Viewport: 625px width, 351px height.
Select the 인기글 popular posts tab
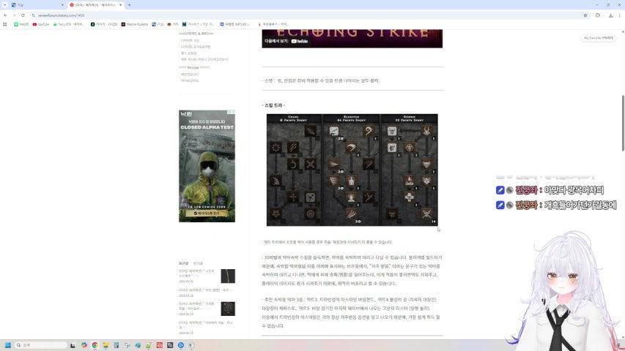pyautogui.click(x=198, y=263)
